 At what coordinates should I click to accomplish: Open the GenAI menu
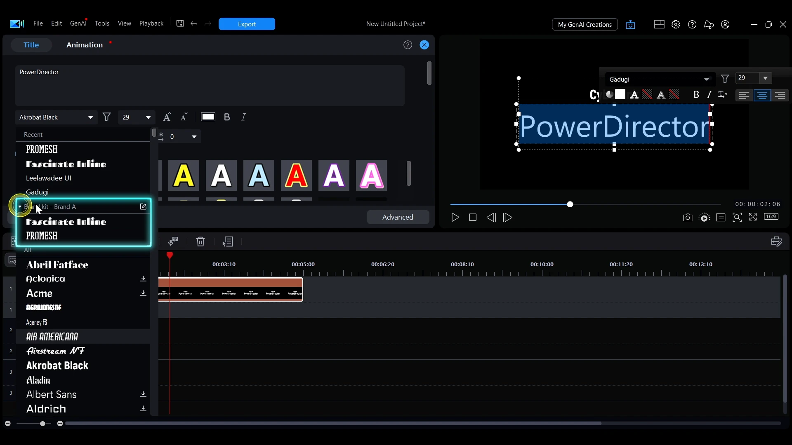78,23
